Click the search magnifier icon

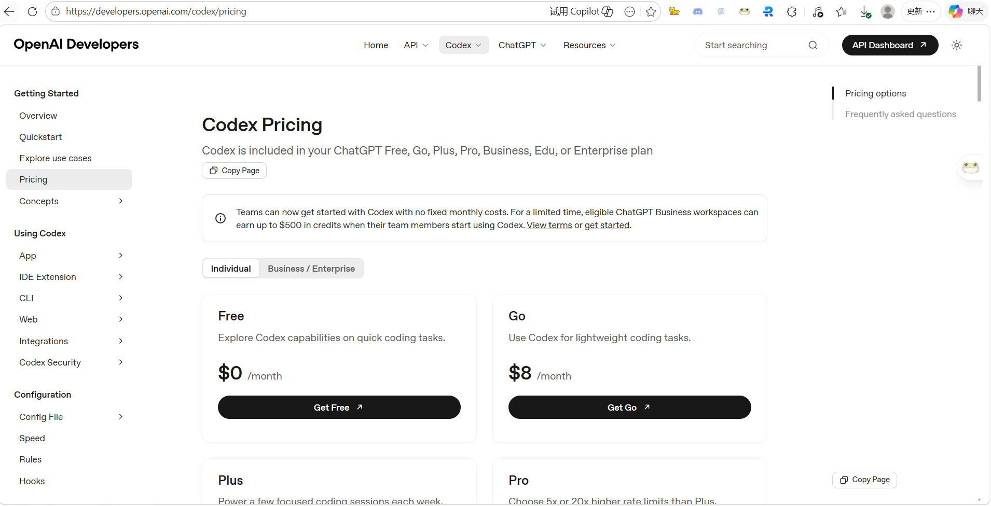pyautogui.click(x=813, y=45)
